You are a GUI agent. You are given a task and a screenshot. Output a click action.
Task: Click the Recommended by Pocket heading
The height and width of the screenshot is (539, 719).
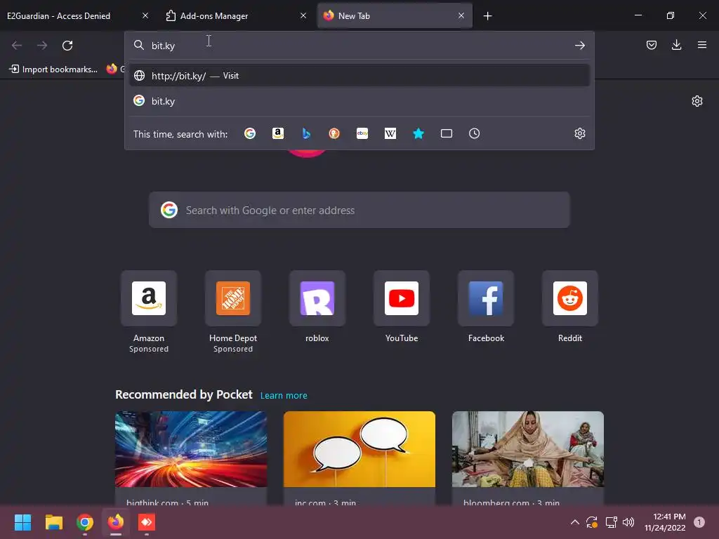183,394
